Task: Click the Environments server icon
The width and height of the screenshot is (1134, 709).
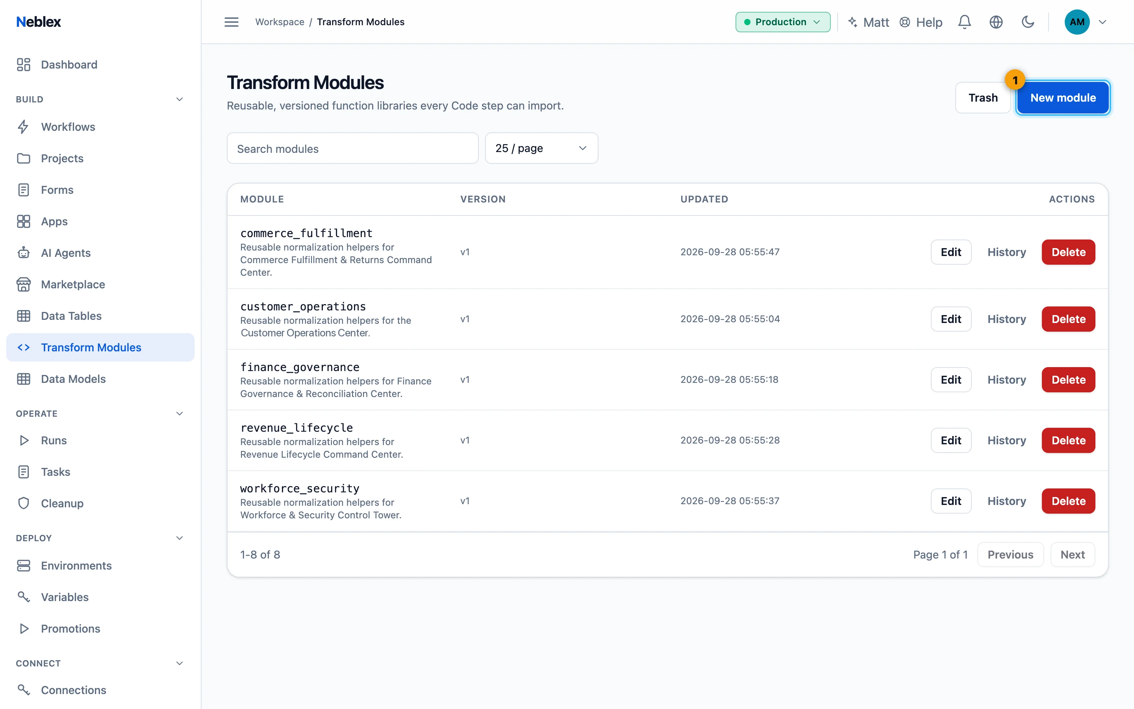Action: pos(24,566)
